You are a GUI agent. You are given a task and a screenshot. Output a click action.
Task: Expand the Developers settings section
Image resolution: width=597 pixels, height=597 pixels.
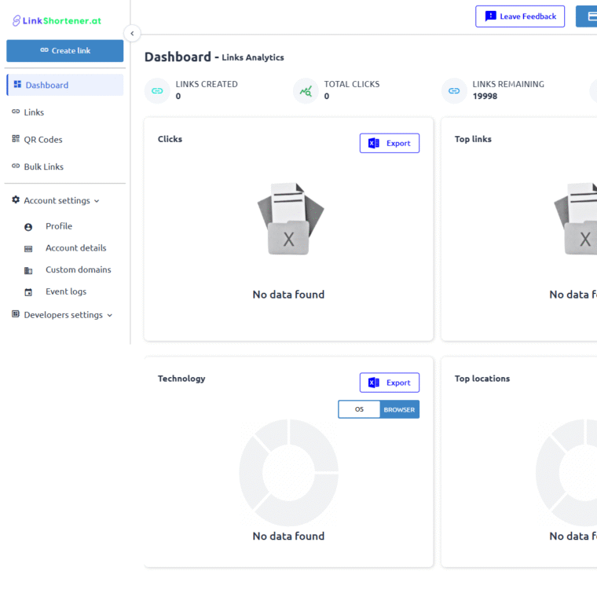109,316
